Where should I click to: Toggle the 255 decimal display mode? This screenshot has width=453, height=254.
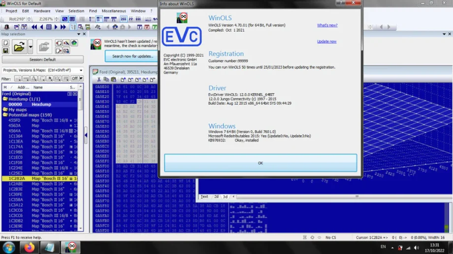(x=124, y=19)
